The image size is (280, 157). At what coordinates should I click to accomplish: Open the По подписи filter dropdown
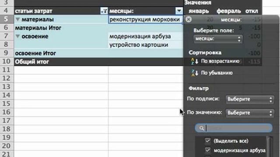click(x=250, y=99)
